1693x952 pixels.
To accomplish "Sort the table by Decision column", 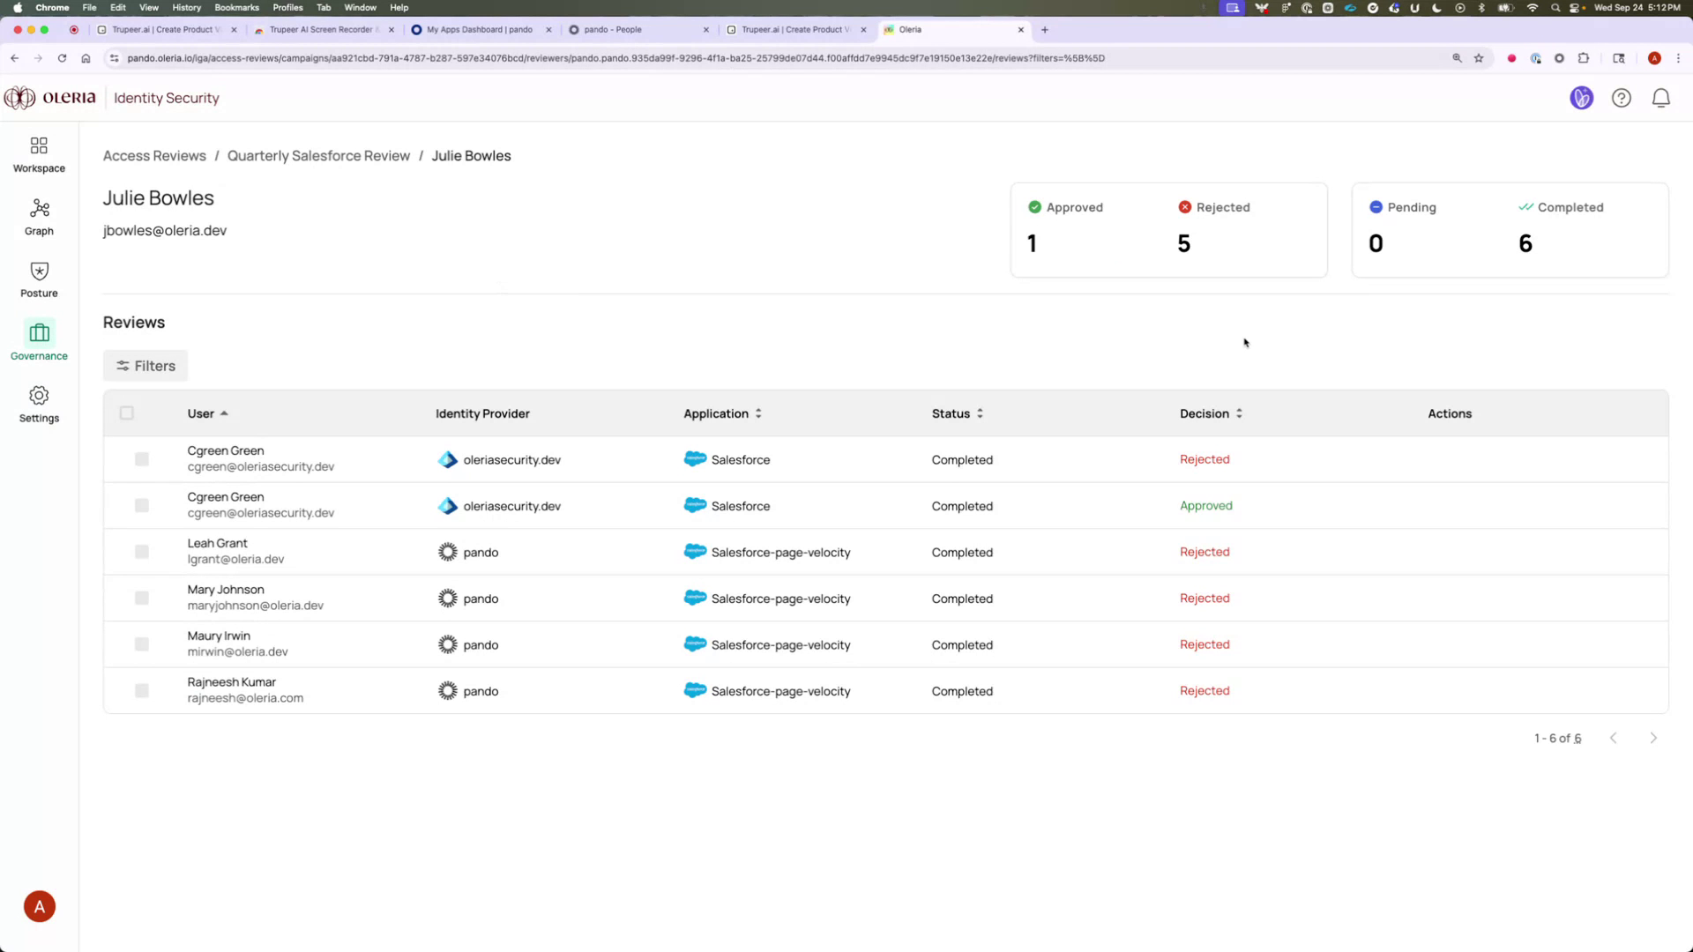I will tap(1239, 413).
